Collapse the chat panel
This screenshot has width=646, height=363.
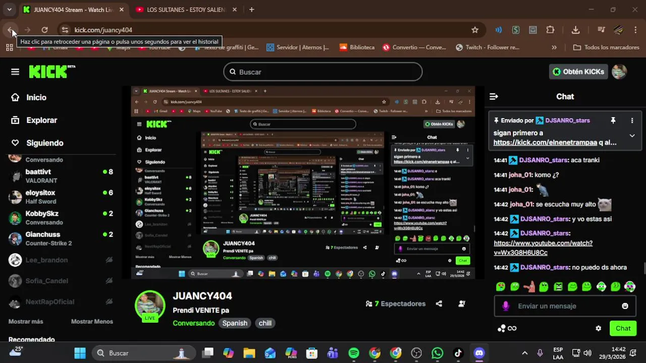tap(494, 96)
